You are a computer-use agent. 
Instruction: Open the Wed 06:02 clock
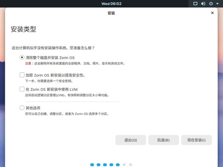pyautogui.click(x=111, y=4)
